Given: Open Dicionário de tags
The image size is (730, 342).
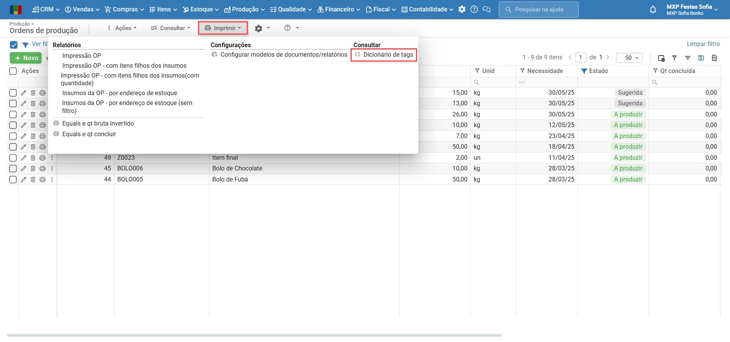Looking at the screenshot, I should point(384,54).
